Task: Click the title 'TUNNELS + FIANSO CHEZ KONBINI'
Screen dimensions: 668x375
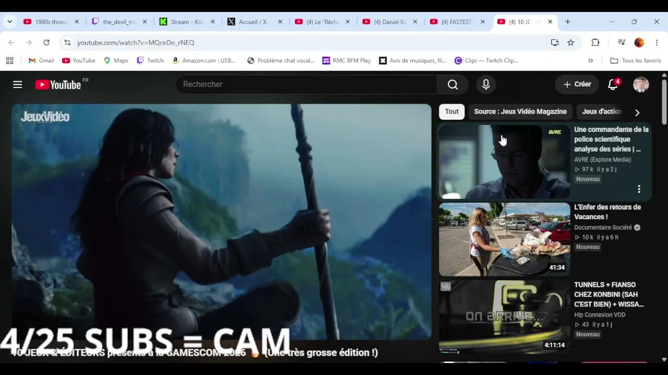Action: [x=609, y=294]
